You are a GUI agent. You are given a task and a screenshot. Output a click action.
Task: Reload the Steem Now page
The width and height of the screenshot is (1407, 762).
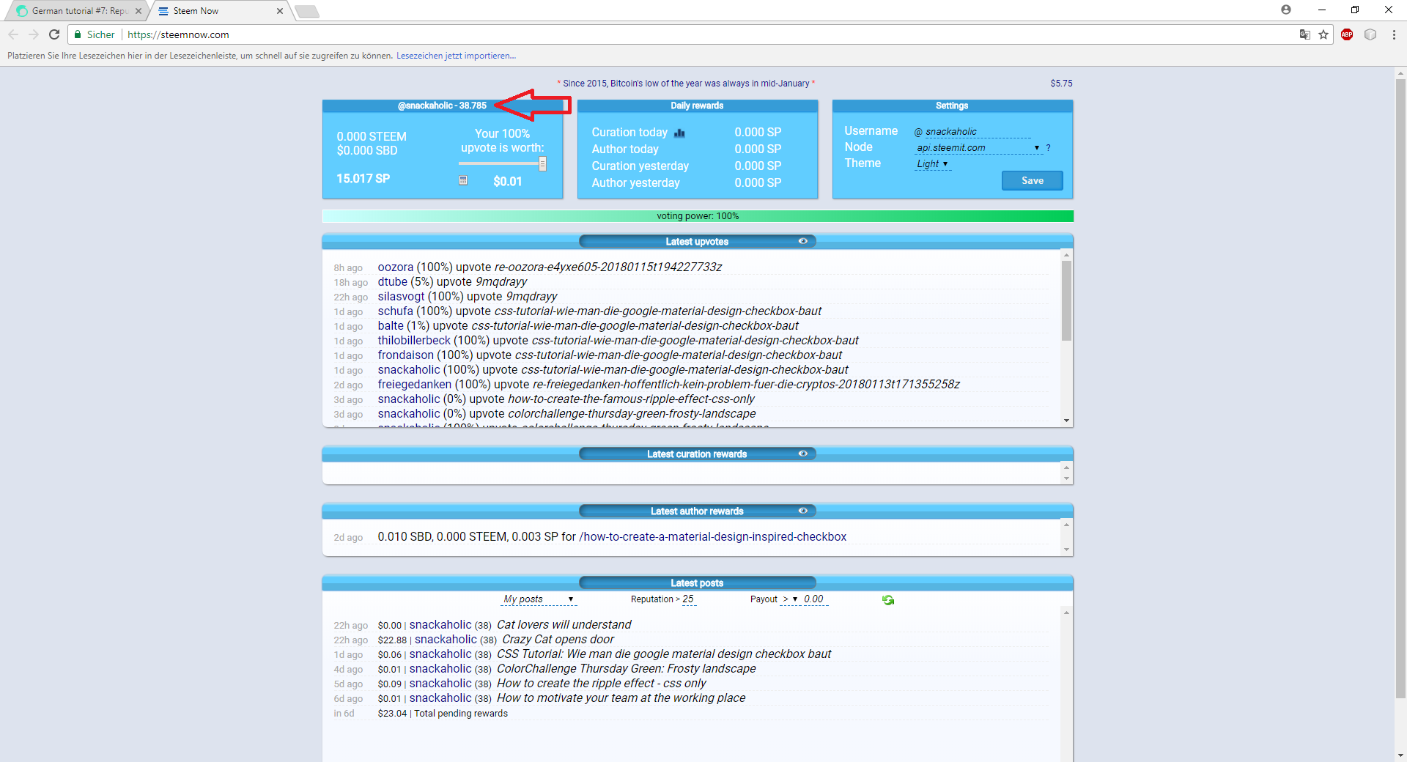pyautogui.click(x=54, y=34)
